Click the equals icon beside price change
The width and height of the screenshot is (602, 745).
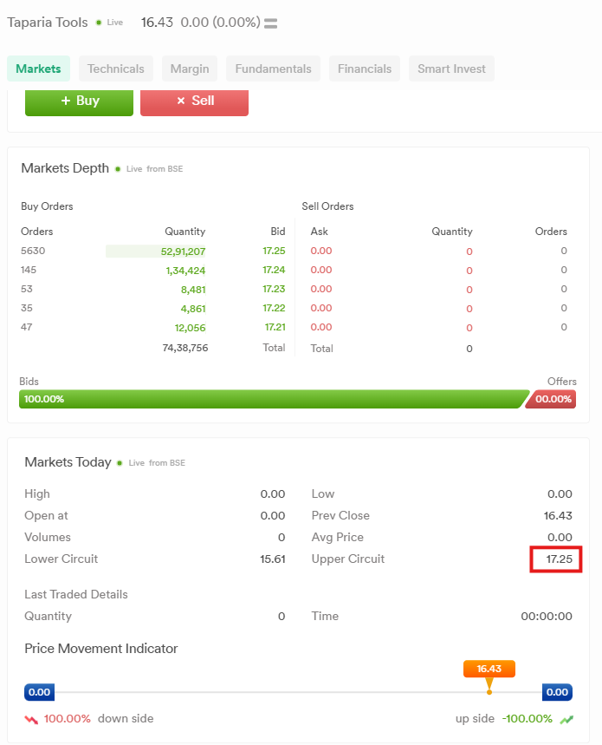(270, 23)
